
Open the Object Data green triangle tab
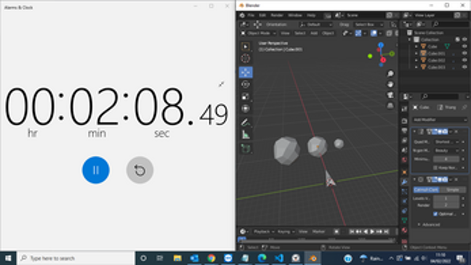pyautogui.click(x=405, y=221)
